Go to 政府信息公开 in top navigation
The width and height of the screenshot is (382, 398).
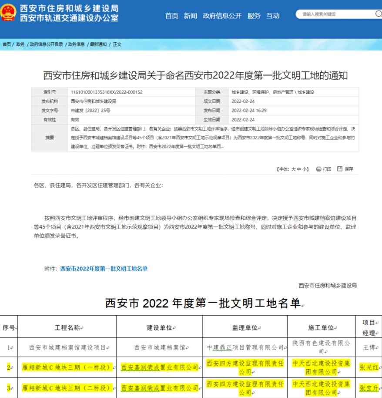click(x=222, y=16)
